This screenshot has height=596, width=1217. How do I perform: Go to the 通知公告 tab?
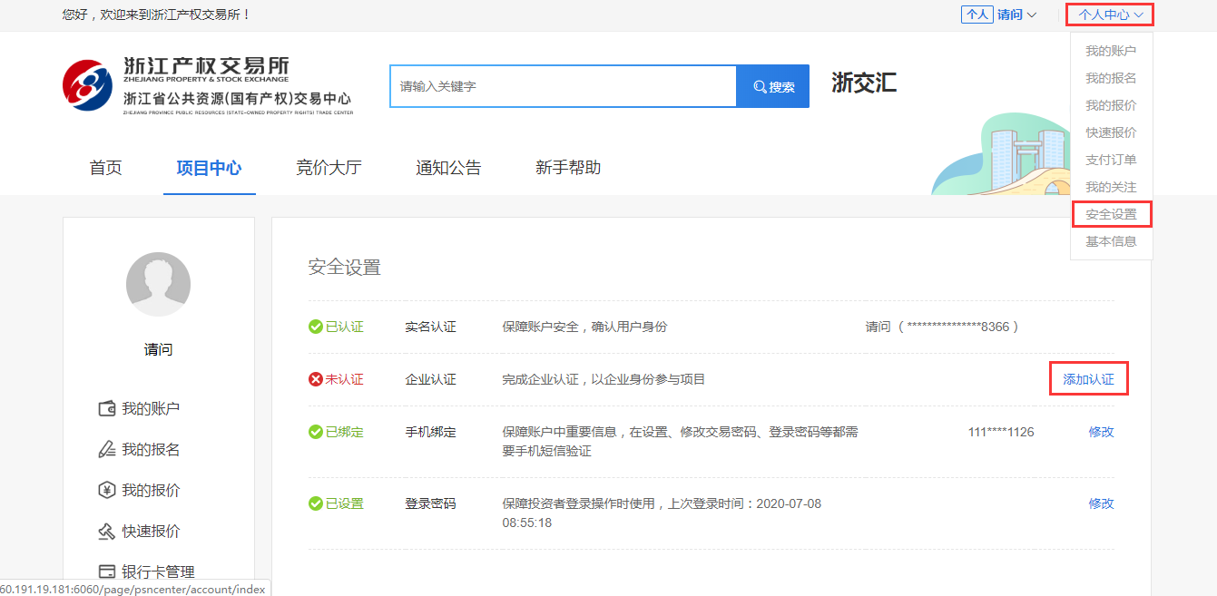click(448, 168)
